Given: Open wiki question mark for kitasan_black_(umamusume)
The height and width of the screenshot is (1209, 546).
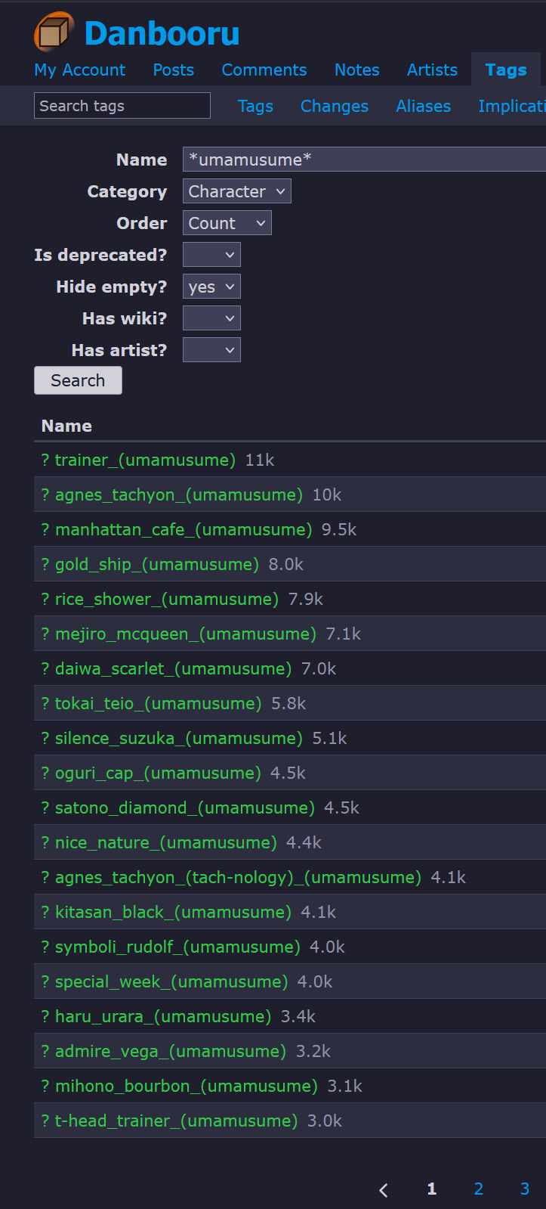Looking at the screenshot, I should coord(45,912).
